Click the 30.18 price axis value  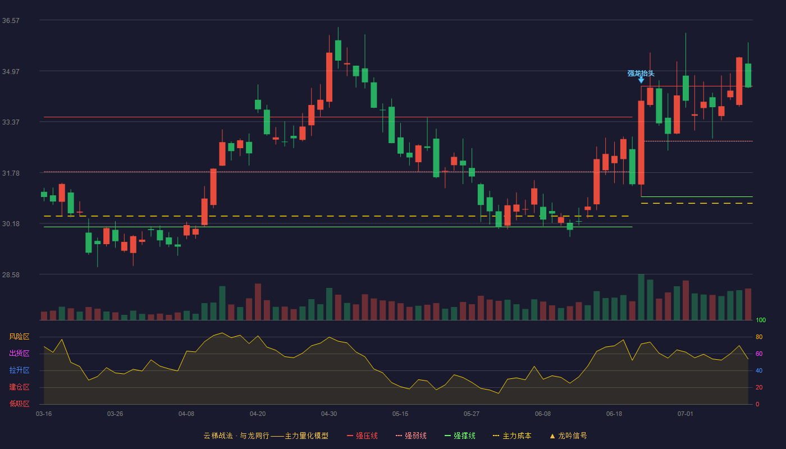point(11,223)
